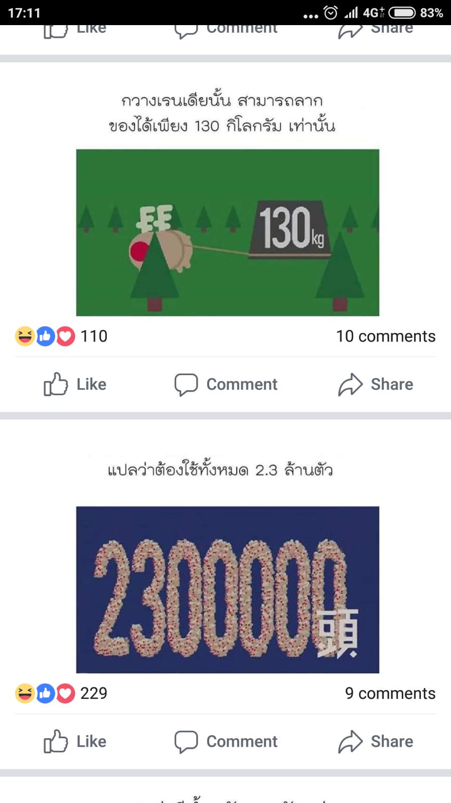
Task: Tap Comment on the 130 kg reindeer post
Action: pyautogui.click(x=226, y=384)
